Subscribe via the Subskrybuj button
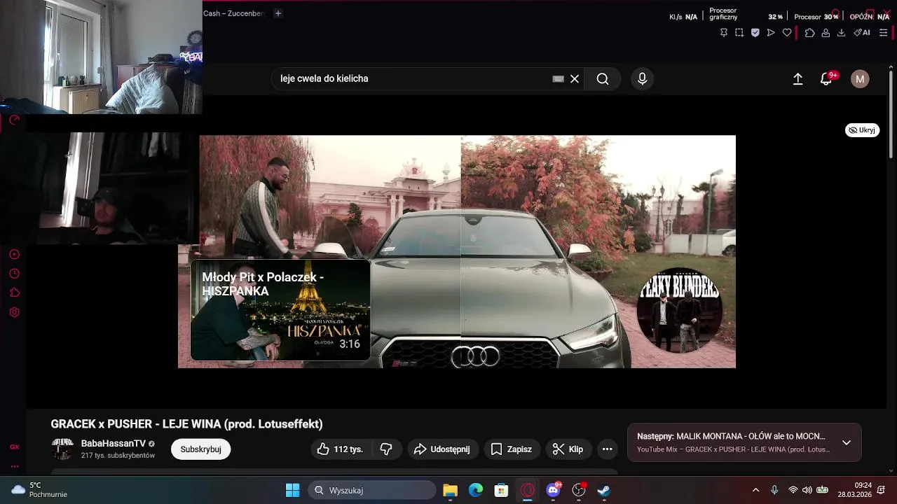Viewport: 897px width, 504px height. click(x=200, y=449)
